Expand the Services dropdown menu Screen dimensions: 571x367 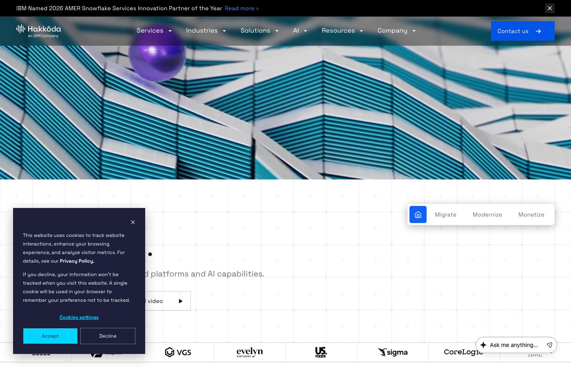[154, 31]
